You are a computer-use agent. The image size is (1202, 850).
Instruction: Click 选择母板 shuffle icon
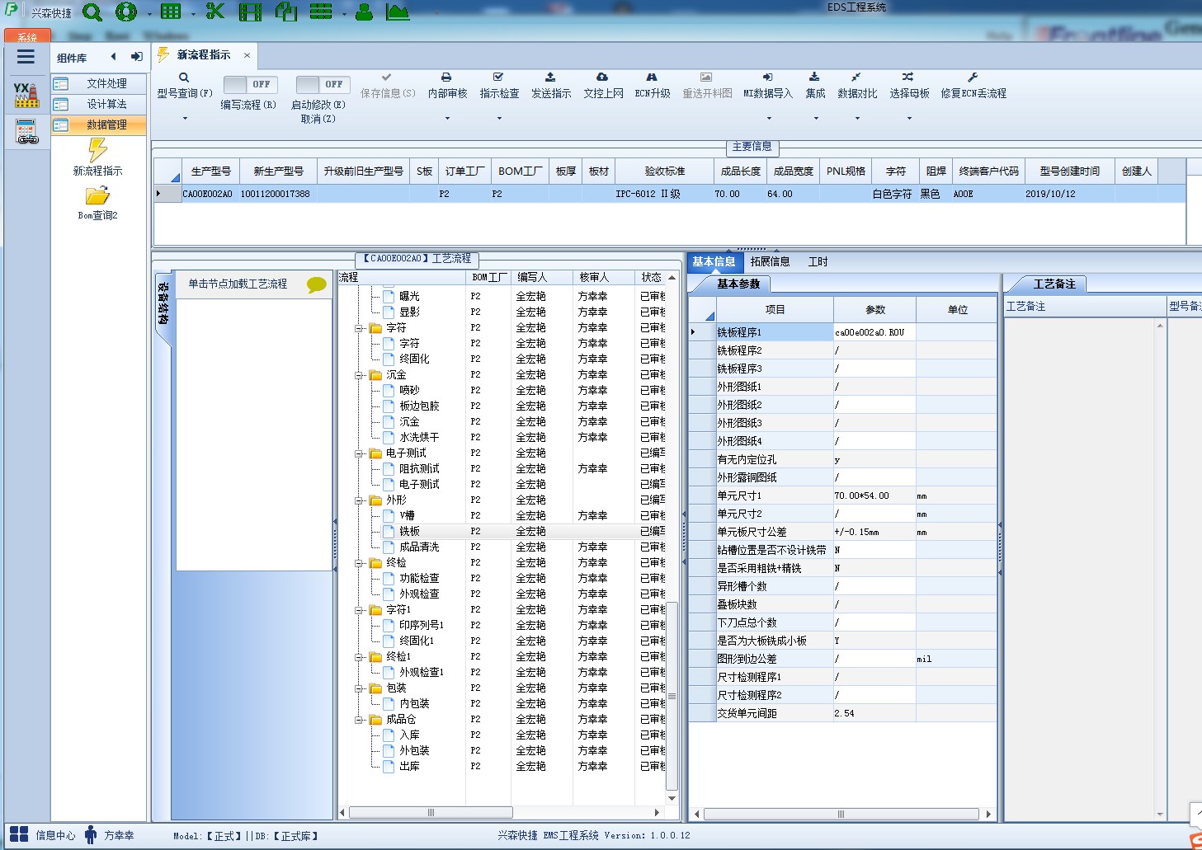tap(908, 77)
